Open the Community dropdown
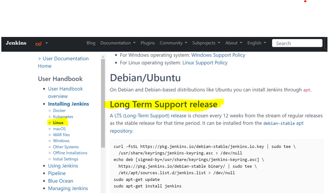Image resolution: width=331 pixels, height=194 pixels. click(173, 43)
